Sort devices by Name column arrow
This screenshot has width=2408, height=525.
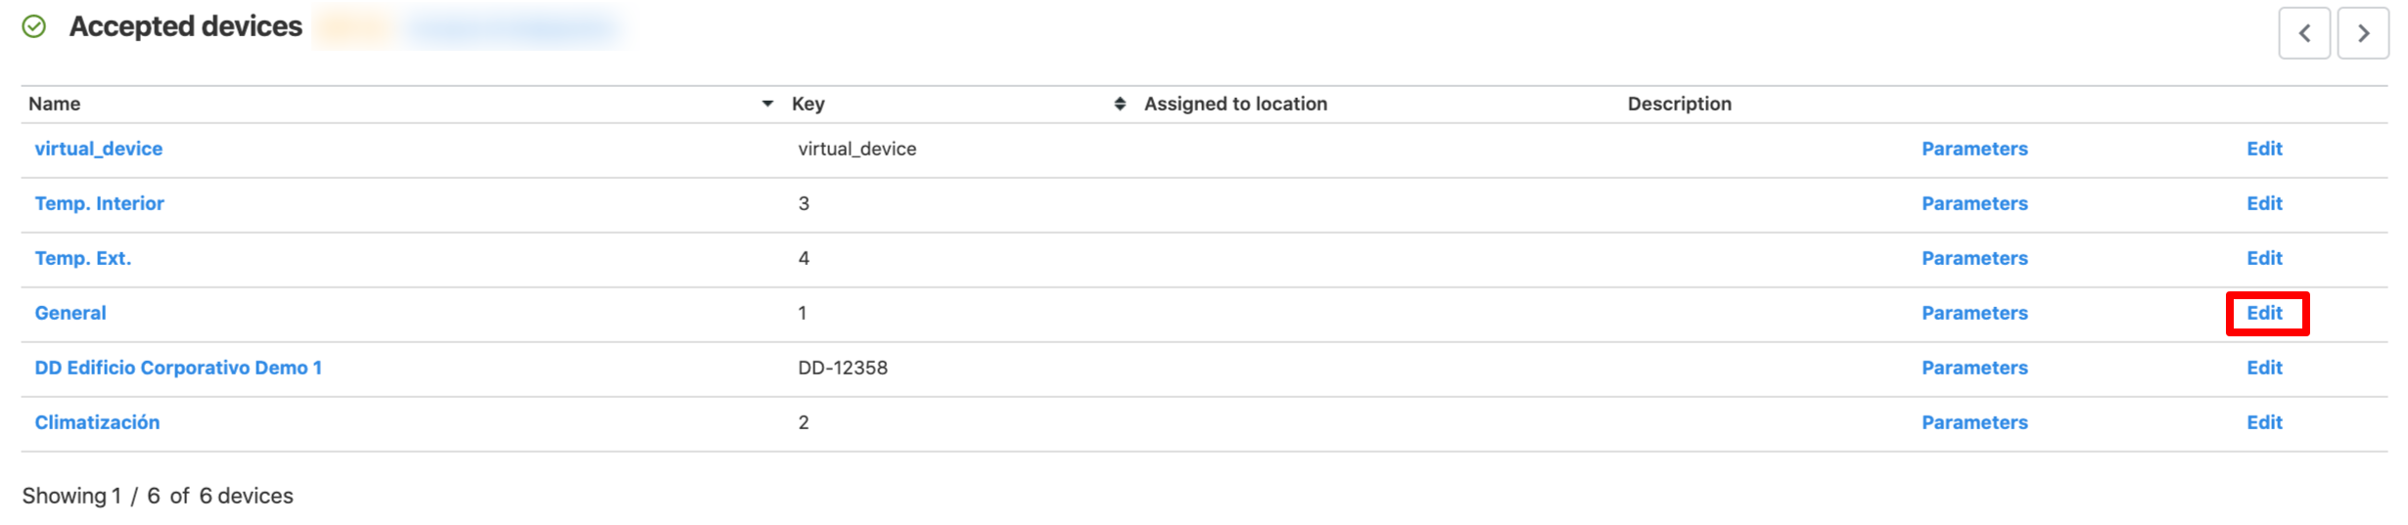[x=767, y=104]
